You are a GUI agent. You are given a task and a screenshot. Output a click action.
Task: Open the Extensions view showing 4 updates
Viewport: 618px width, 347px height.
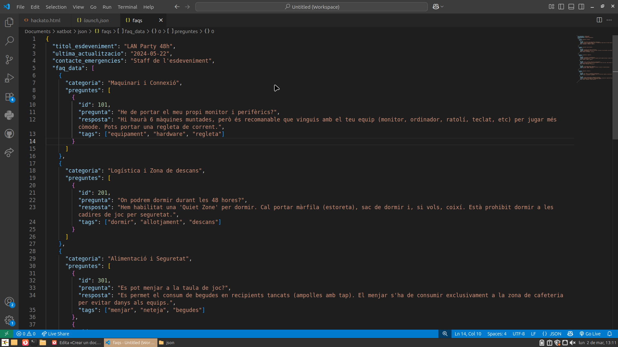pos(9,97)
